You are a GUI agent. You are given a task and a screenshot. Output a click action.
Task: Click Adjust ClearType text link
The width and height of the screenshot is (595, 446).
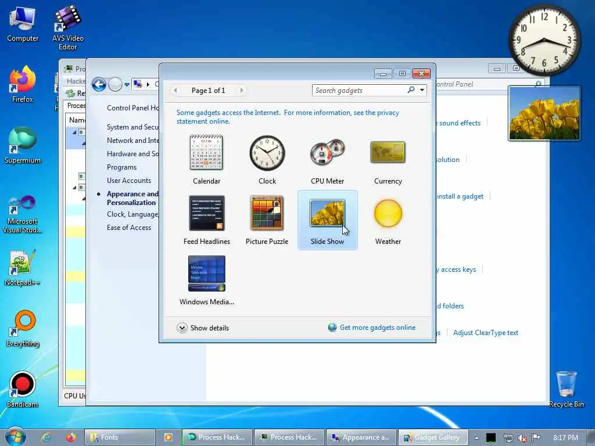coord(485,333)
